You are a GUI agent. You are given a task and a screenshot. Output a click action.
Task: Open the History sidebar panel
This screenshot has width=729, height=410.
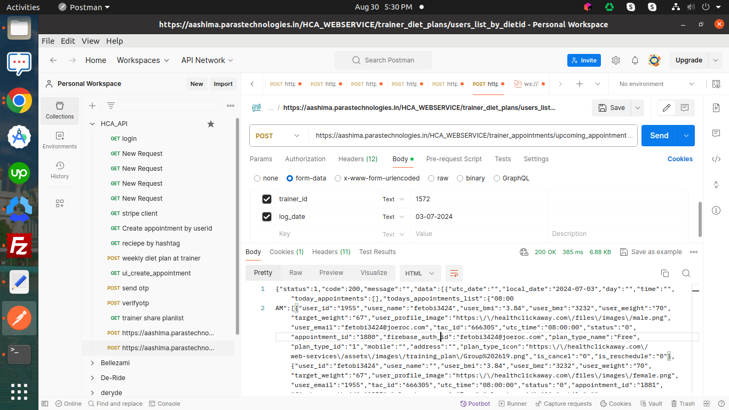tap(60, 170)
